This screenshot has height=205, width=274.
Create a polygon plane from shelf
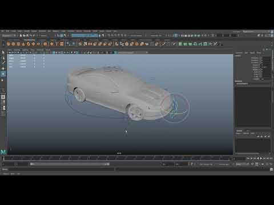[x=33, y=44]
